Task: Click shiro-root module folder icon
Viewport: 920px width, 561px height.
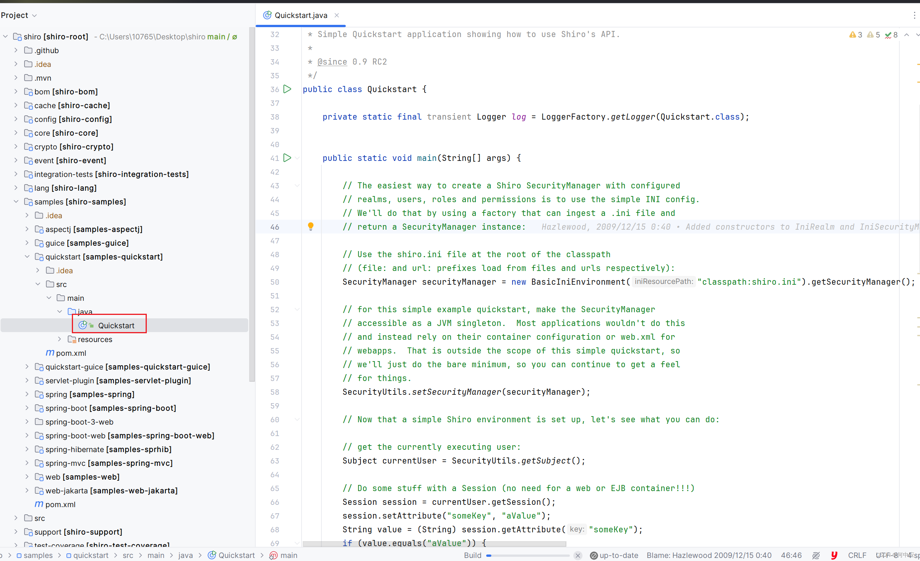Action: pos(18,37)
